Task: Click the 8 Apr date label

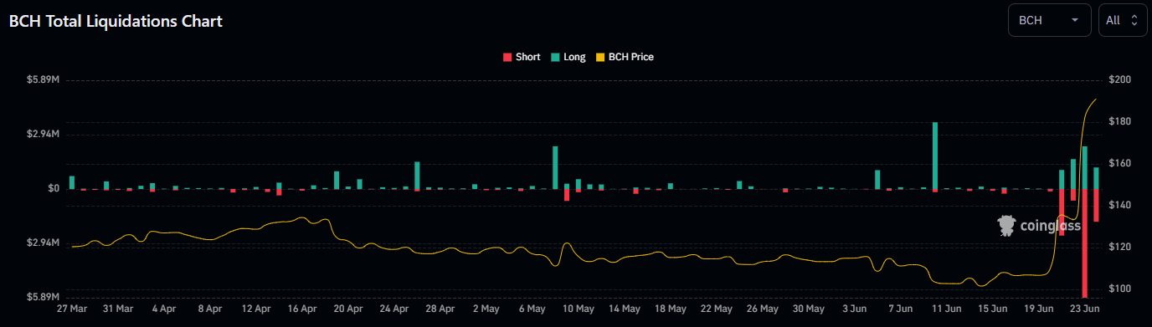Action: (210, 309)
